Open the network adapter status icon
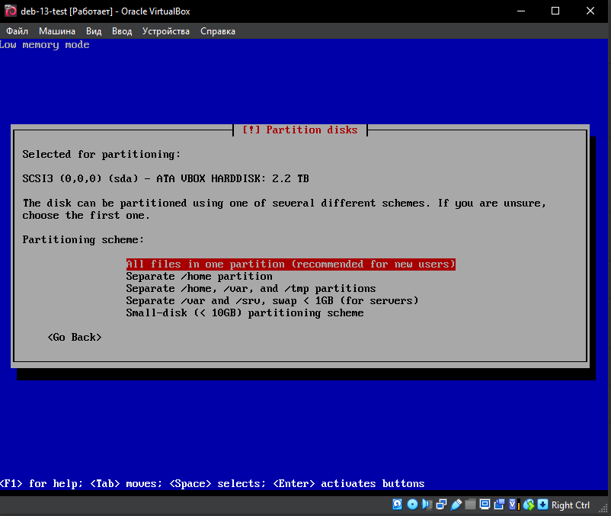 click(441, 505)
